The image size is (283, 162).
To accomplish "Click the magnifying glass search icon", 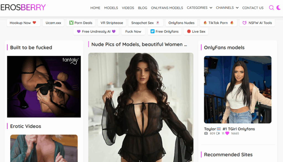I will pyautogui.click(x=271, y=8).
